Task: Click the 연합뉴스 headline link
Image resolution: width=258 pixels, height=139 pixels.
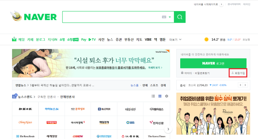Action: pos(62,85)
